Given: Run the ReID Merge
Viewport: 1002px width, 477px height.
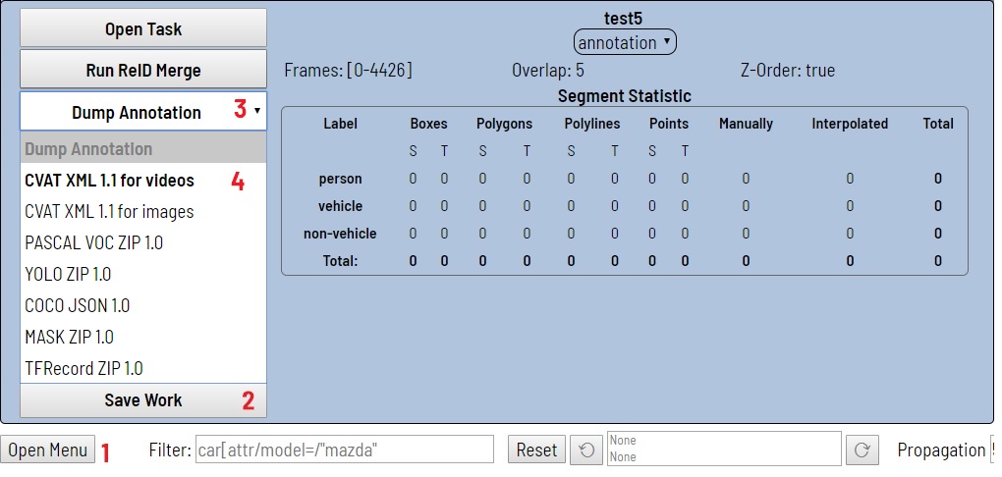Looking at the screenshot, I should pos(143,71).
